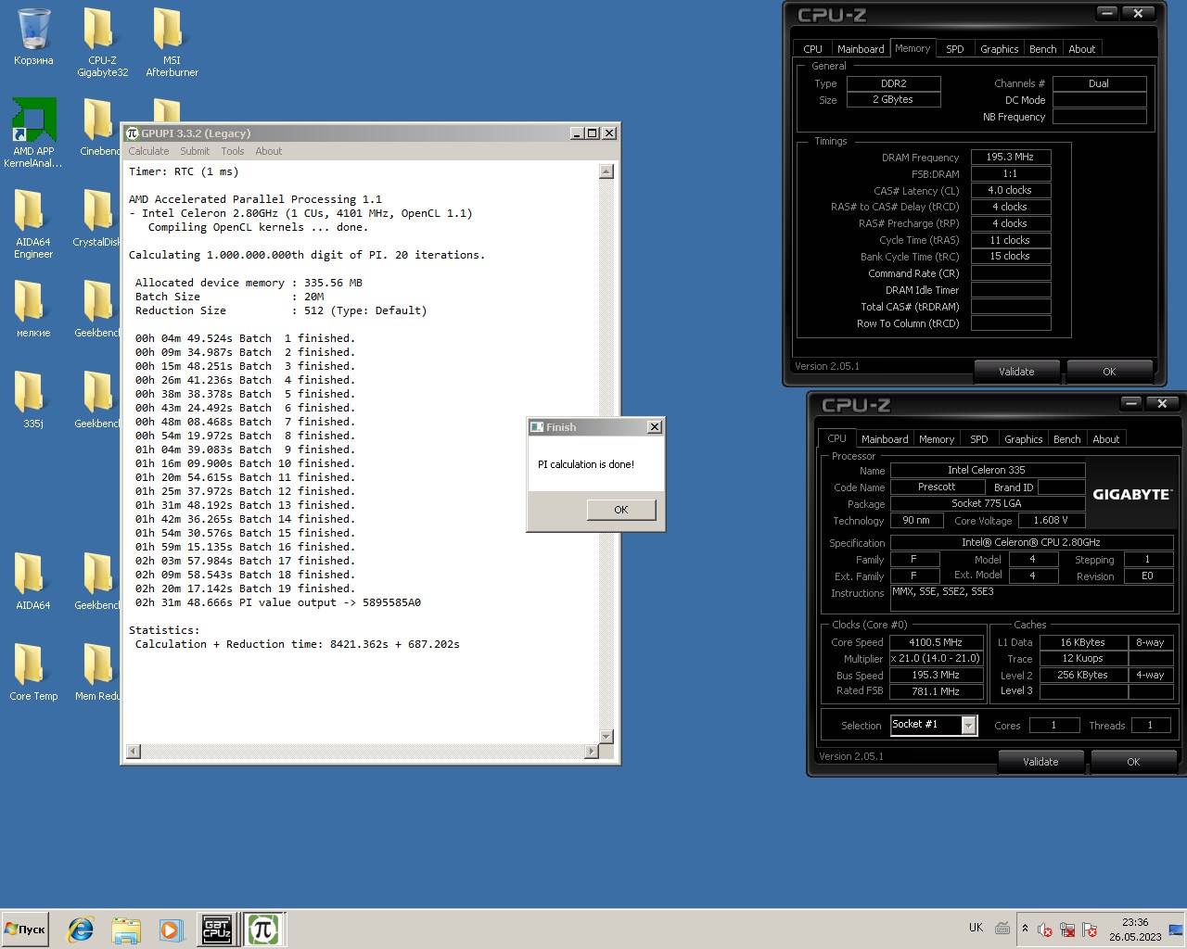Switch to Mainboard tab in CPU-Z processor window
The width and height of the screenshot is (1187, 949).
(885, 439)
